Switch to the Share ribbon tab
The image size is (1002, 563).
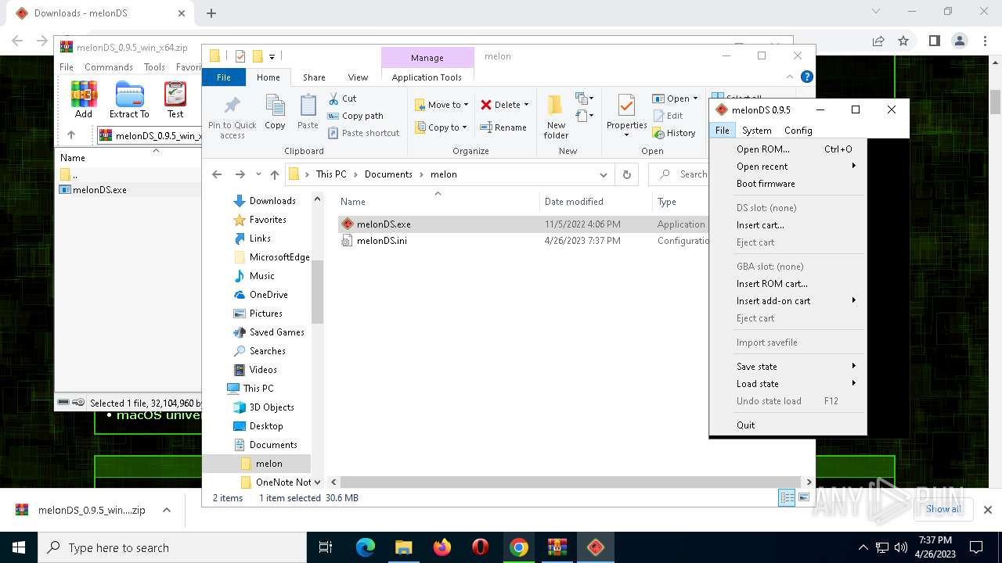click(x=314, y=77)
